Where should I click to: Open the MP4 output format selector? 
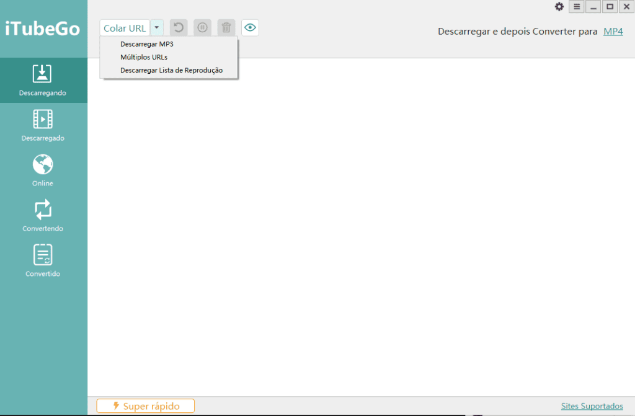pos(613,31)
